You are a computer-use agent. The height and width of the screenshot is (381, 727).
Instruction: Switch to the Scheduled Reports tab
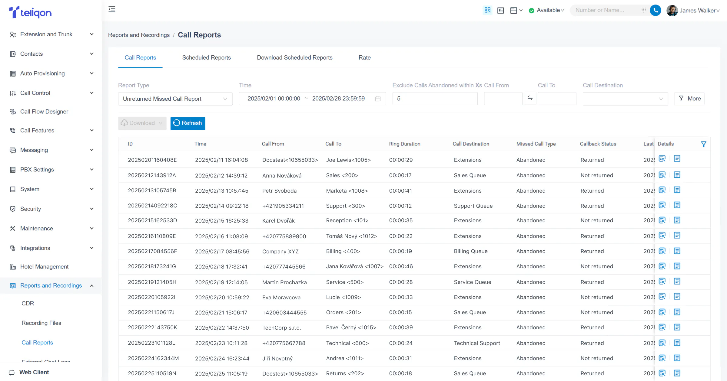pos(206,58)
